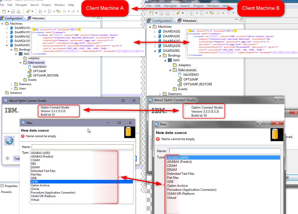
Task: Open the Project menu in the left window
Action: click(46, 5)
